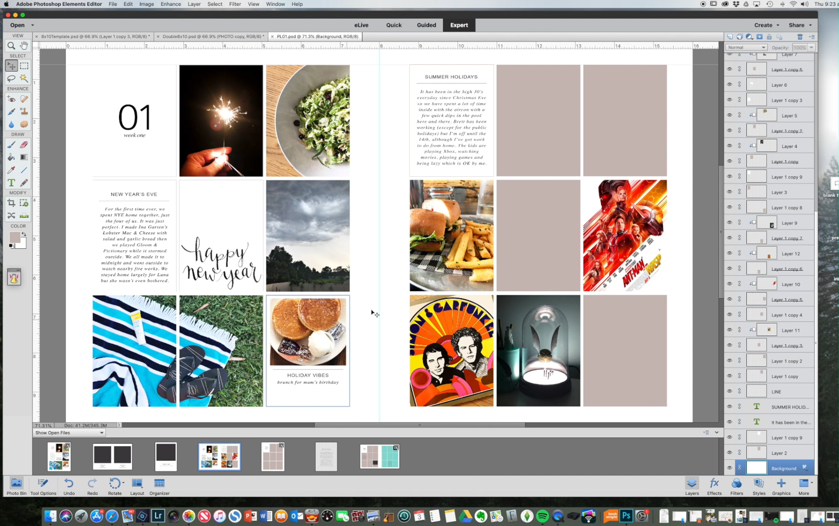The image size is (839, 526).
Task: Select the Move tool
Action: click(x=11, y=66)
